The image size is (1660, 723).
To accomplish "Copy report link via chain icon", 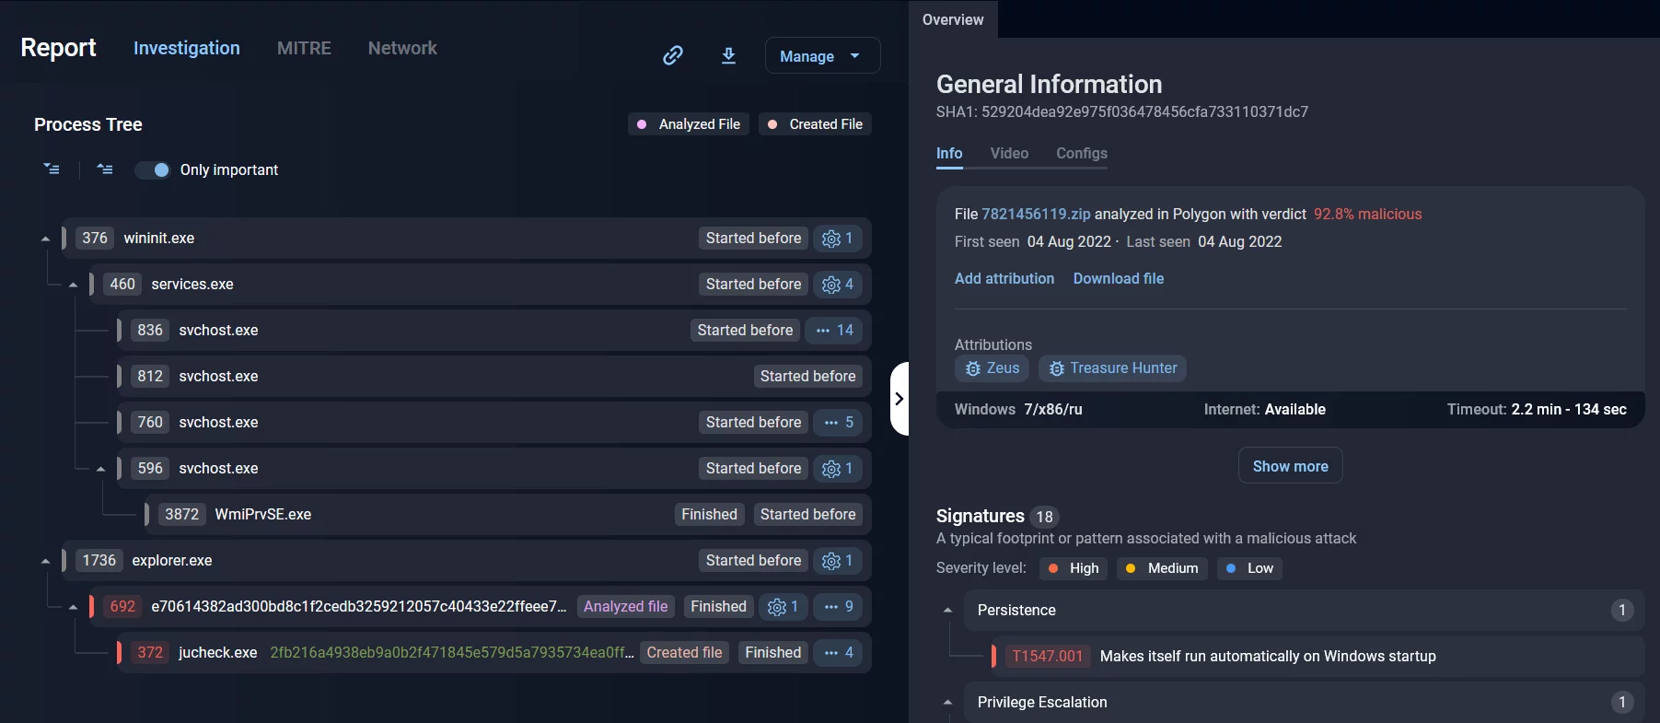I will click(673, 55).
